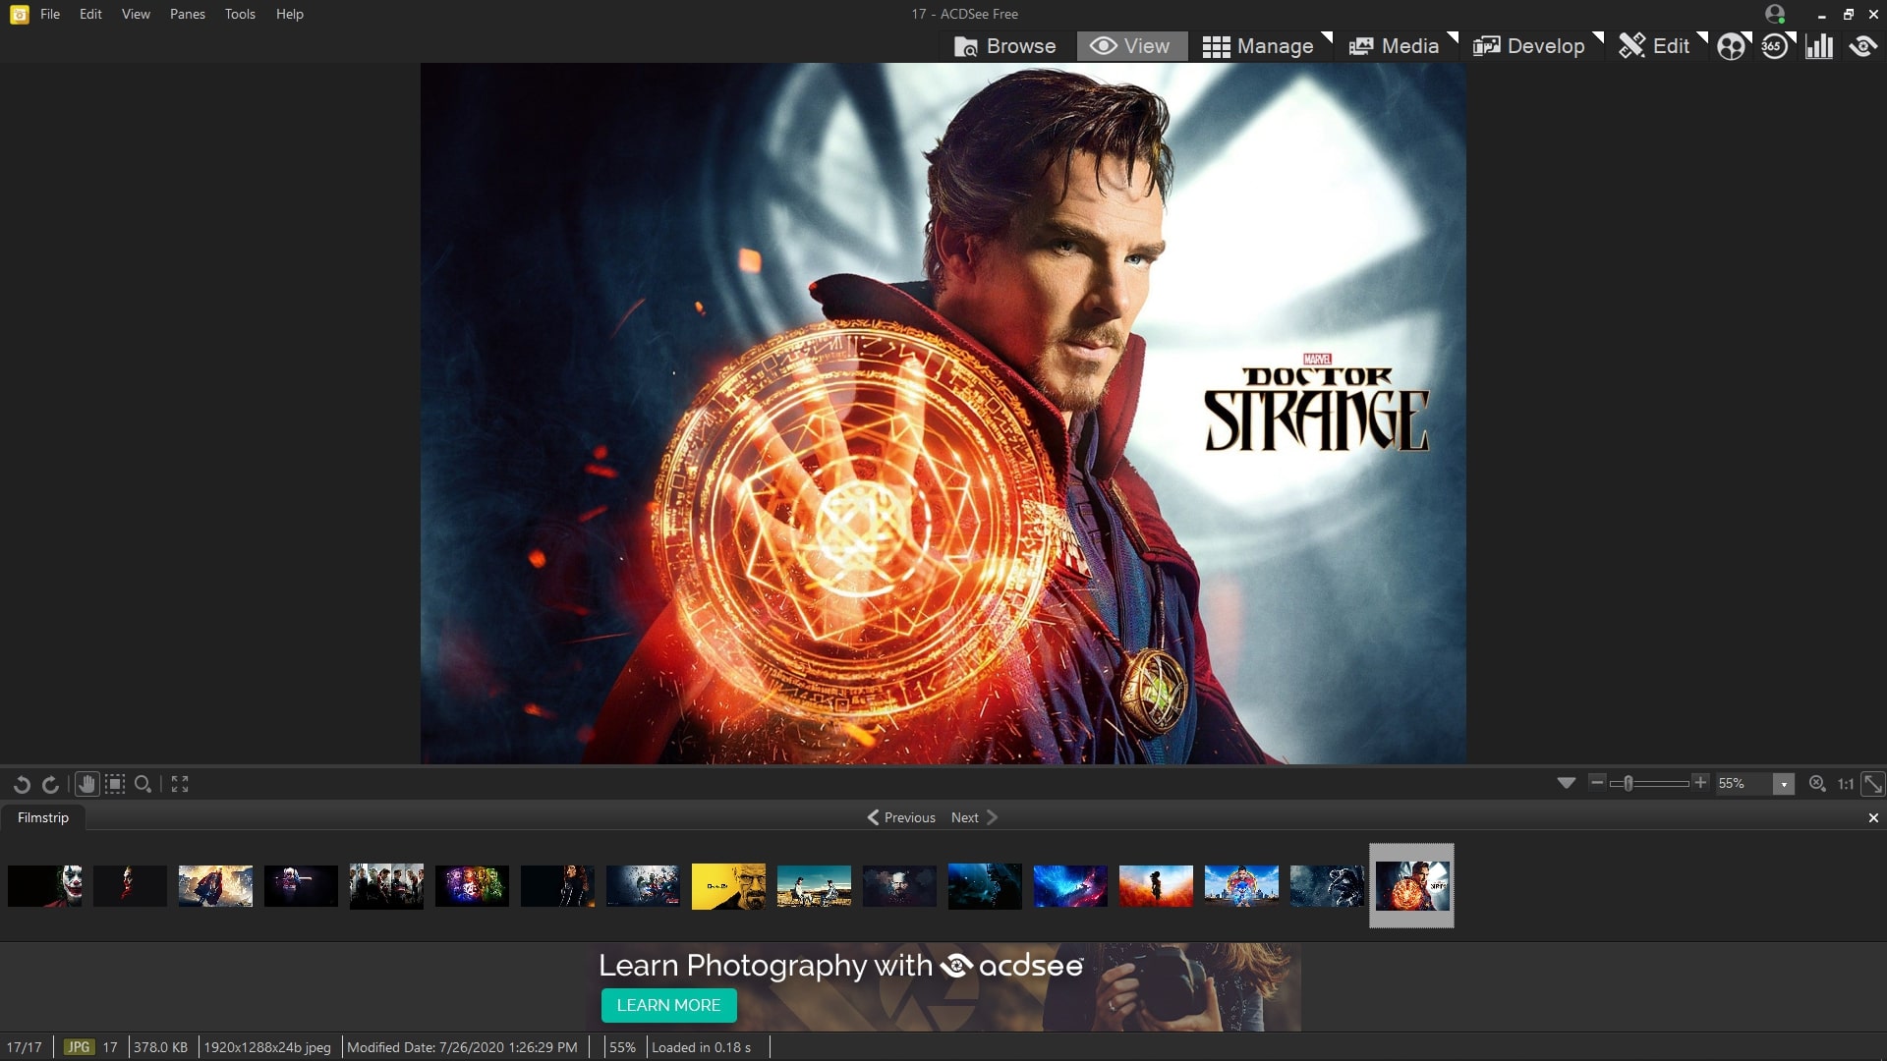The width and height of the screenshot is (1887, 1061).
Task: Go to the Previous image
Action: pos(901,817)
